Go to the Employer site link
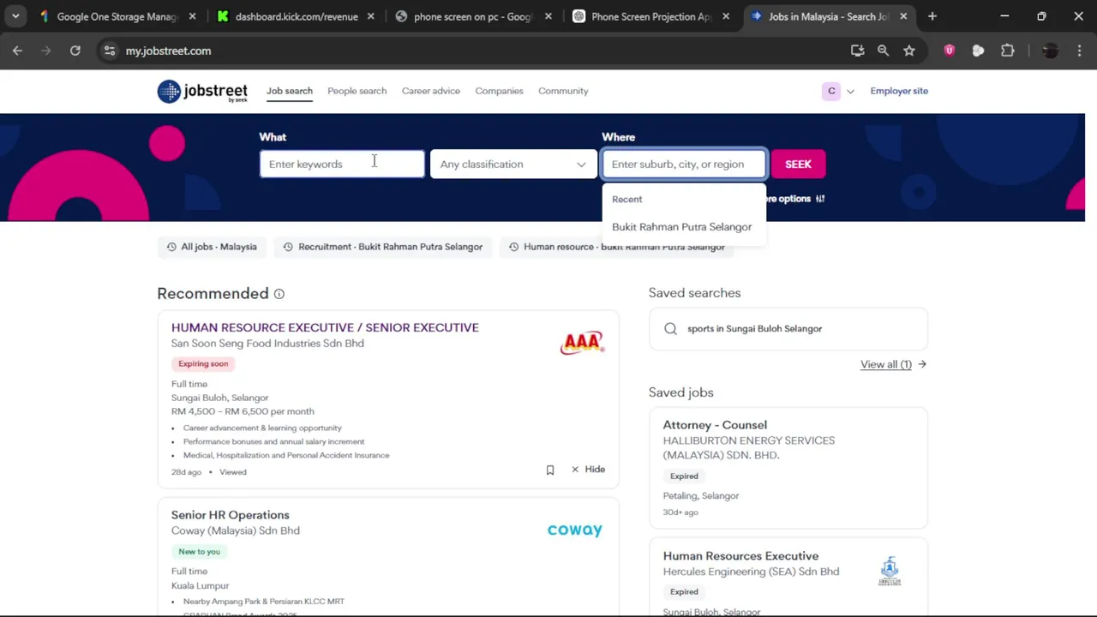1097x617 pixels. (x=899, y=91)
